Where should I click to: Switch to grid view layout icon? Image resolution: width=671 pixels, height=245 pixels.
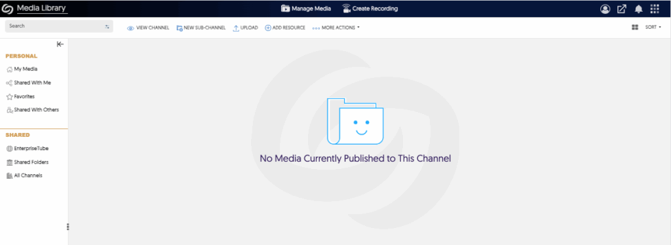point(634,28)
